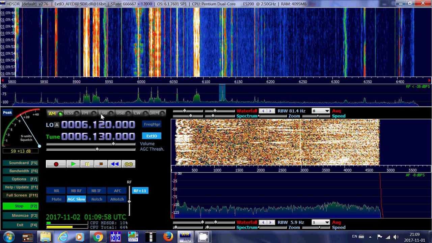The width and height of the screenshot is (432, 243).
Task: Mute the audio output
Action: click(x=56, y=199)
